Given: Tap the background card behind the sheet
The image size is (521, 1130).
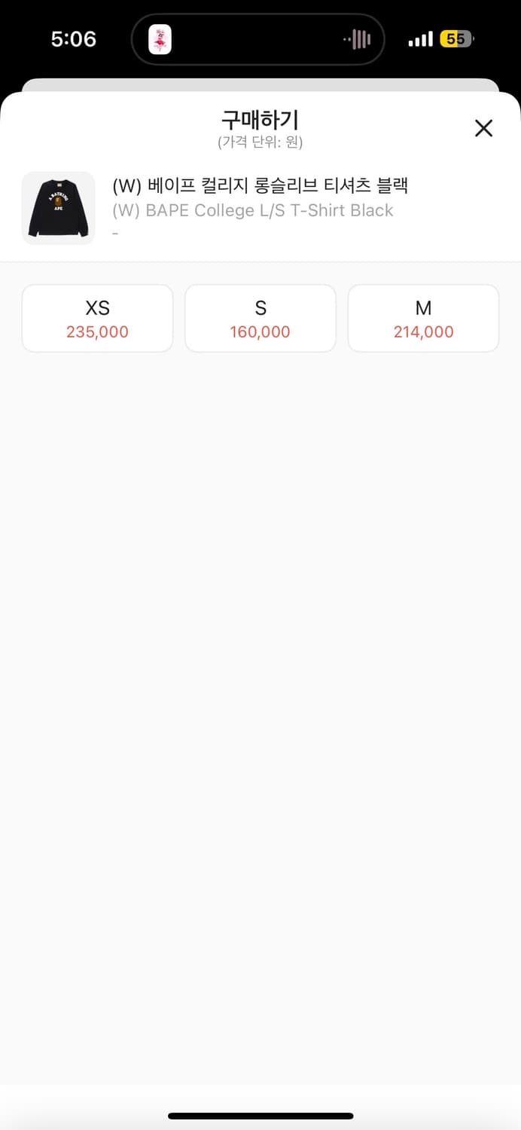Looking at the screenshot, I should pos(260,84).
